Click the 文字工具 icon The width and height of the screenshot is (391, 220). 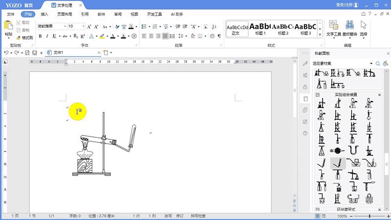[x=333, y=24]
